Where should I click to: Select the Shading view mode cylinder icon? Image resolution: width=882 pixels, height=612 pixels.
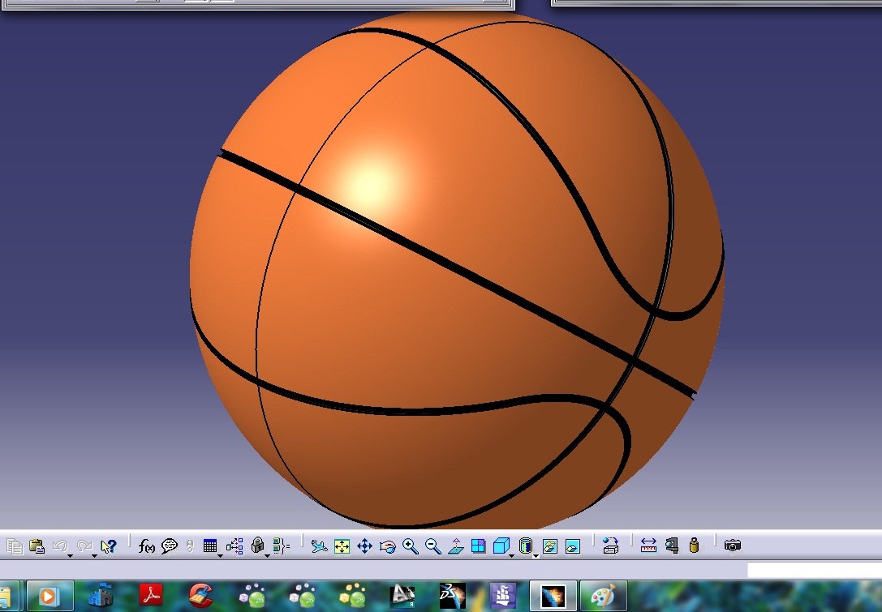pos(525,546)
